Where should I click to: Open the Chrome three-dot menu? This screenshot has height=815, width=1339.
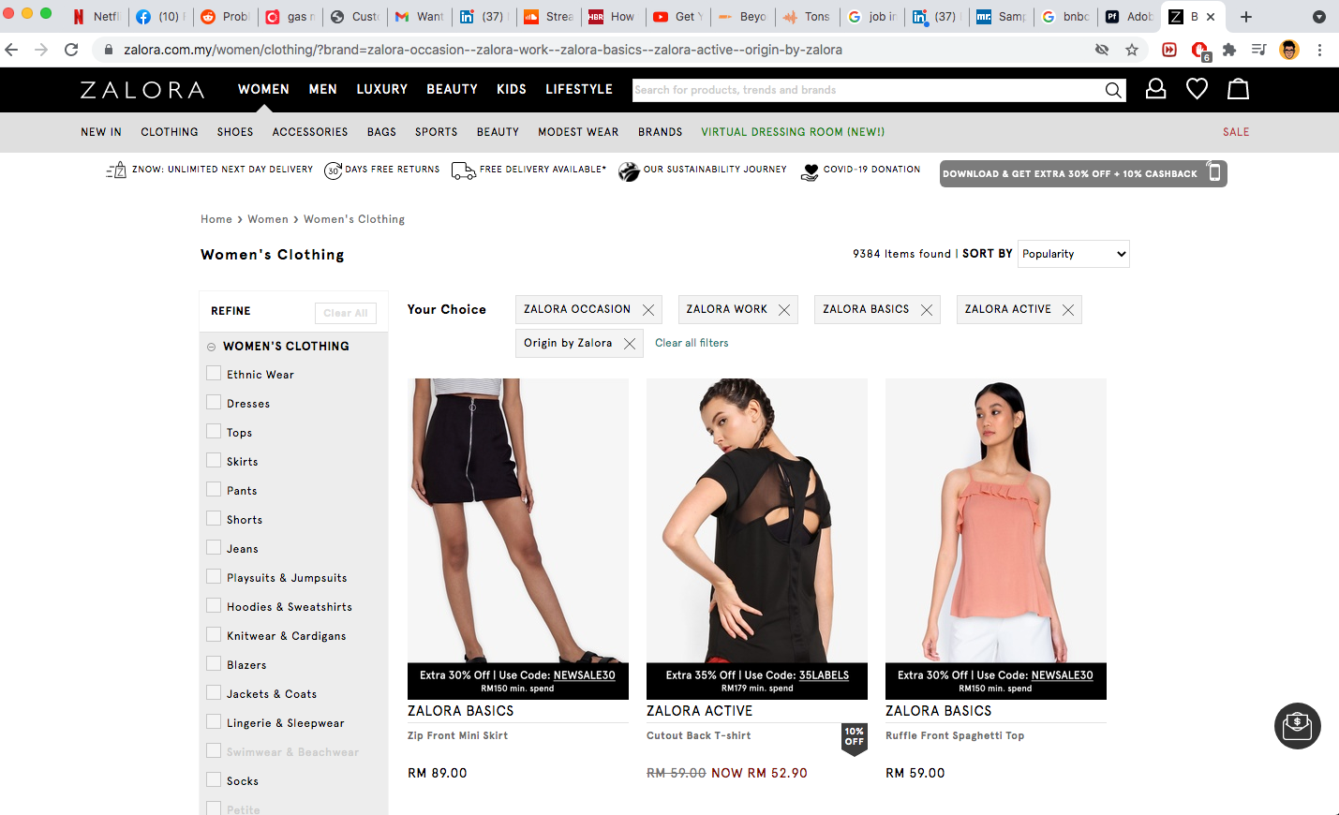click(1319, 50)
